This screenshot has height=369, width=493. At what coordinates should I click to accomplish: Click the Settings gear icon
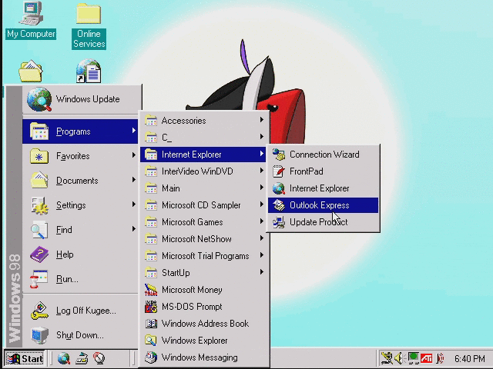pos(39,205)
